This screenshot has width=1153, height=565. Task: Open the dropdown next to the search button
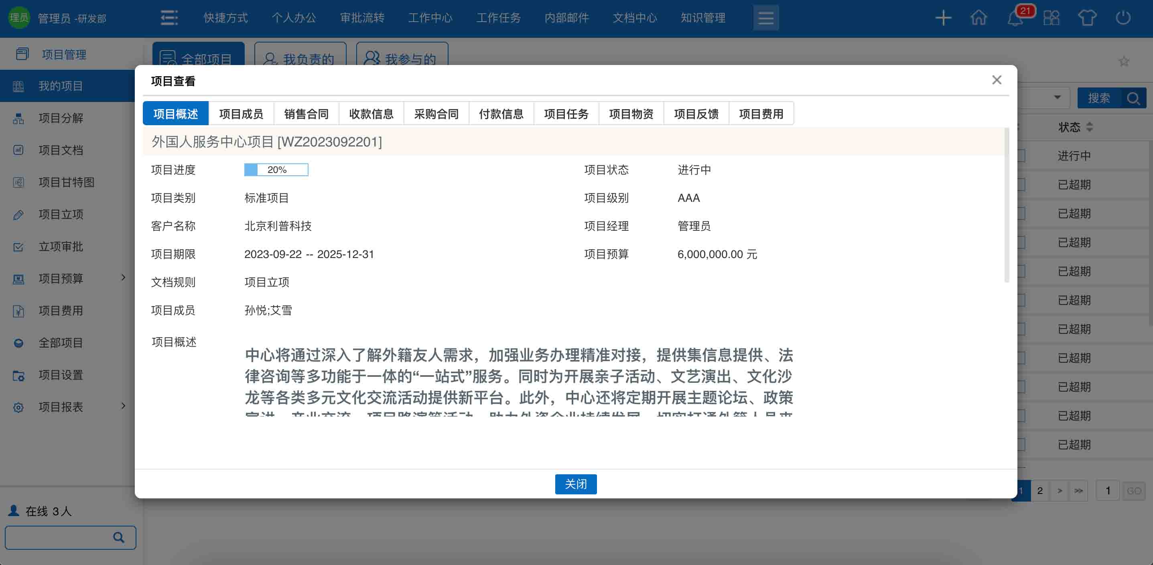1056,97
